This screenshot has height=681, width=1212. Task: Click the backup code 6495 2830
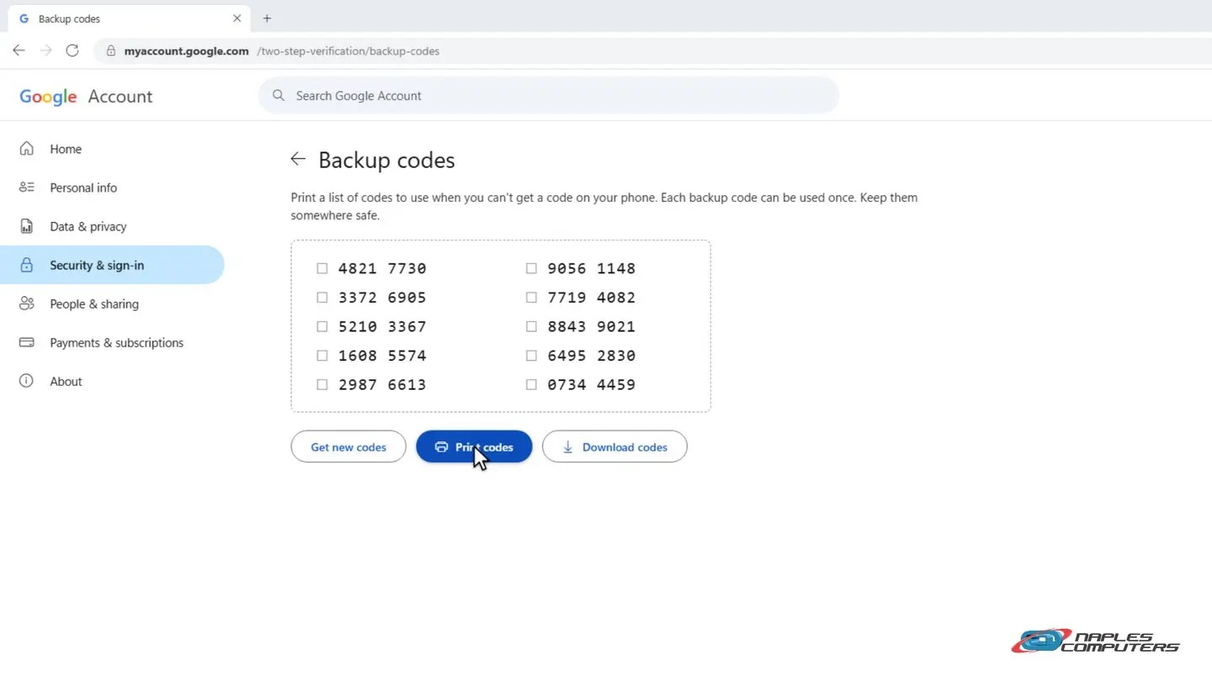pos(592,356)
